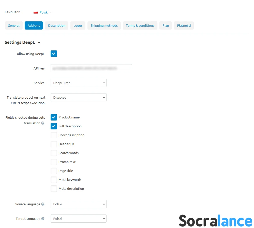Open the Description tab
The width and height of the screenshot is (254, 228).
pyautogui.click(x=57, y=25)
